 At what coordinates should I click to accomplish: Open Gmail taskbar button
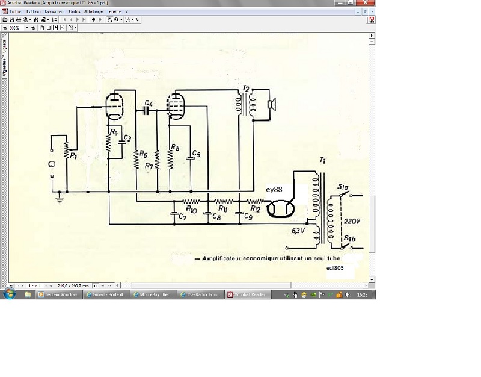[106, 294]
